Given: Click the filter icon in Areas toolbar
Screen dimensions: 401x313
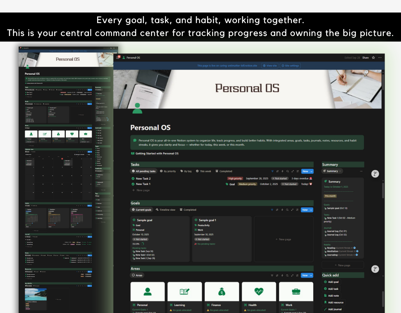Looking at the screenshot, I should 272,275.
